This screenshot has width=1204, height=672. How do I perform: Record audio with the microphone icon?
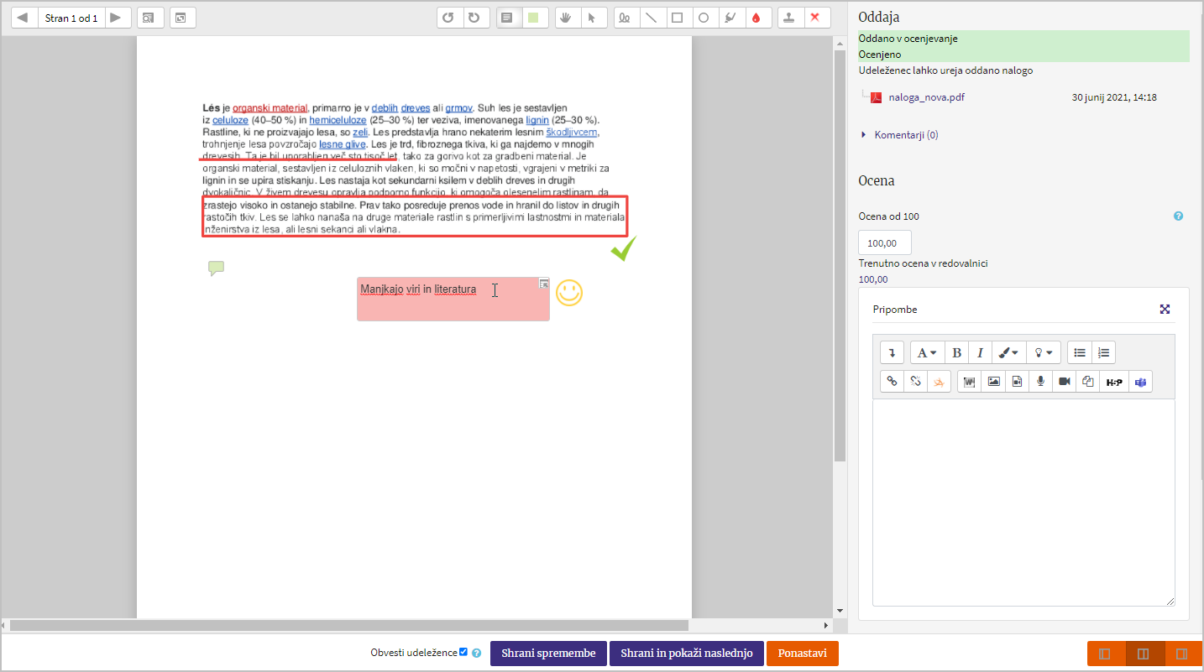[1040, 382]
